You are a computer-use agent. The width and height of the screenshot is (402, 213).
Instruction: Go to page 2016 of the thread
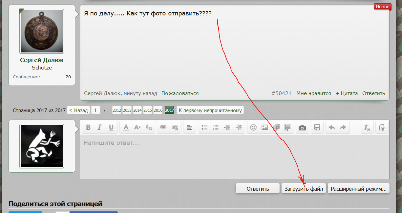pyautogui.click(x=158, y=110)
